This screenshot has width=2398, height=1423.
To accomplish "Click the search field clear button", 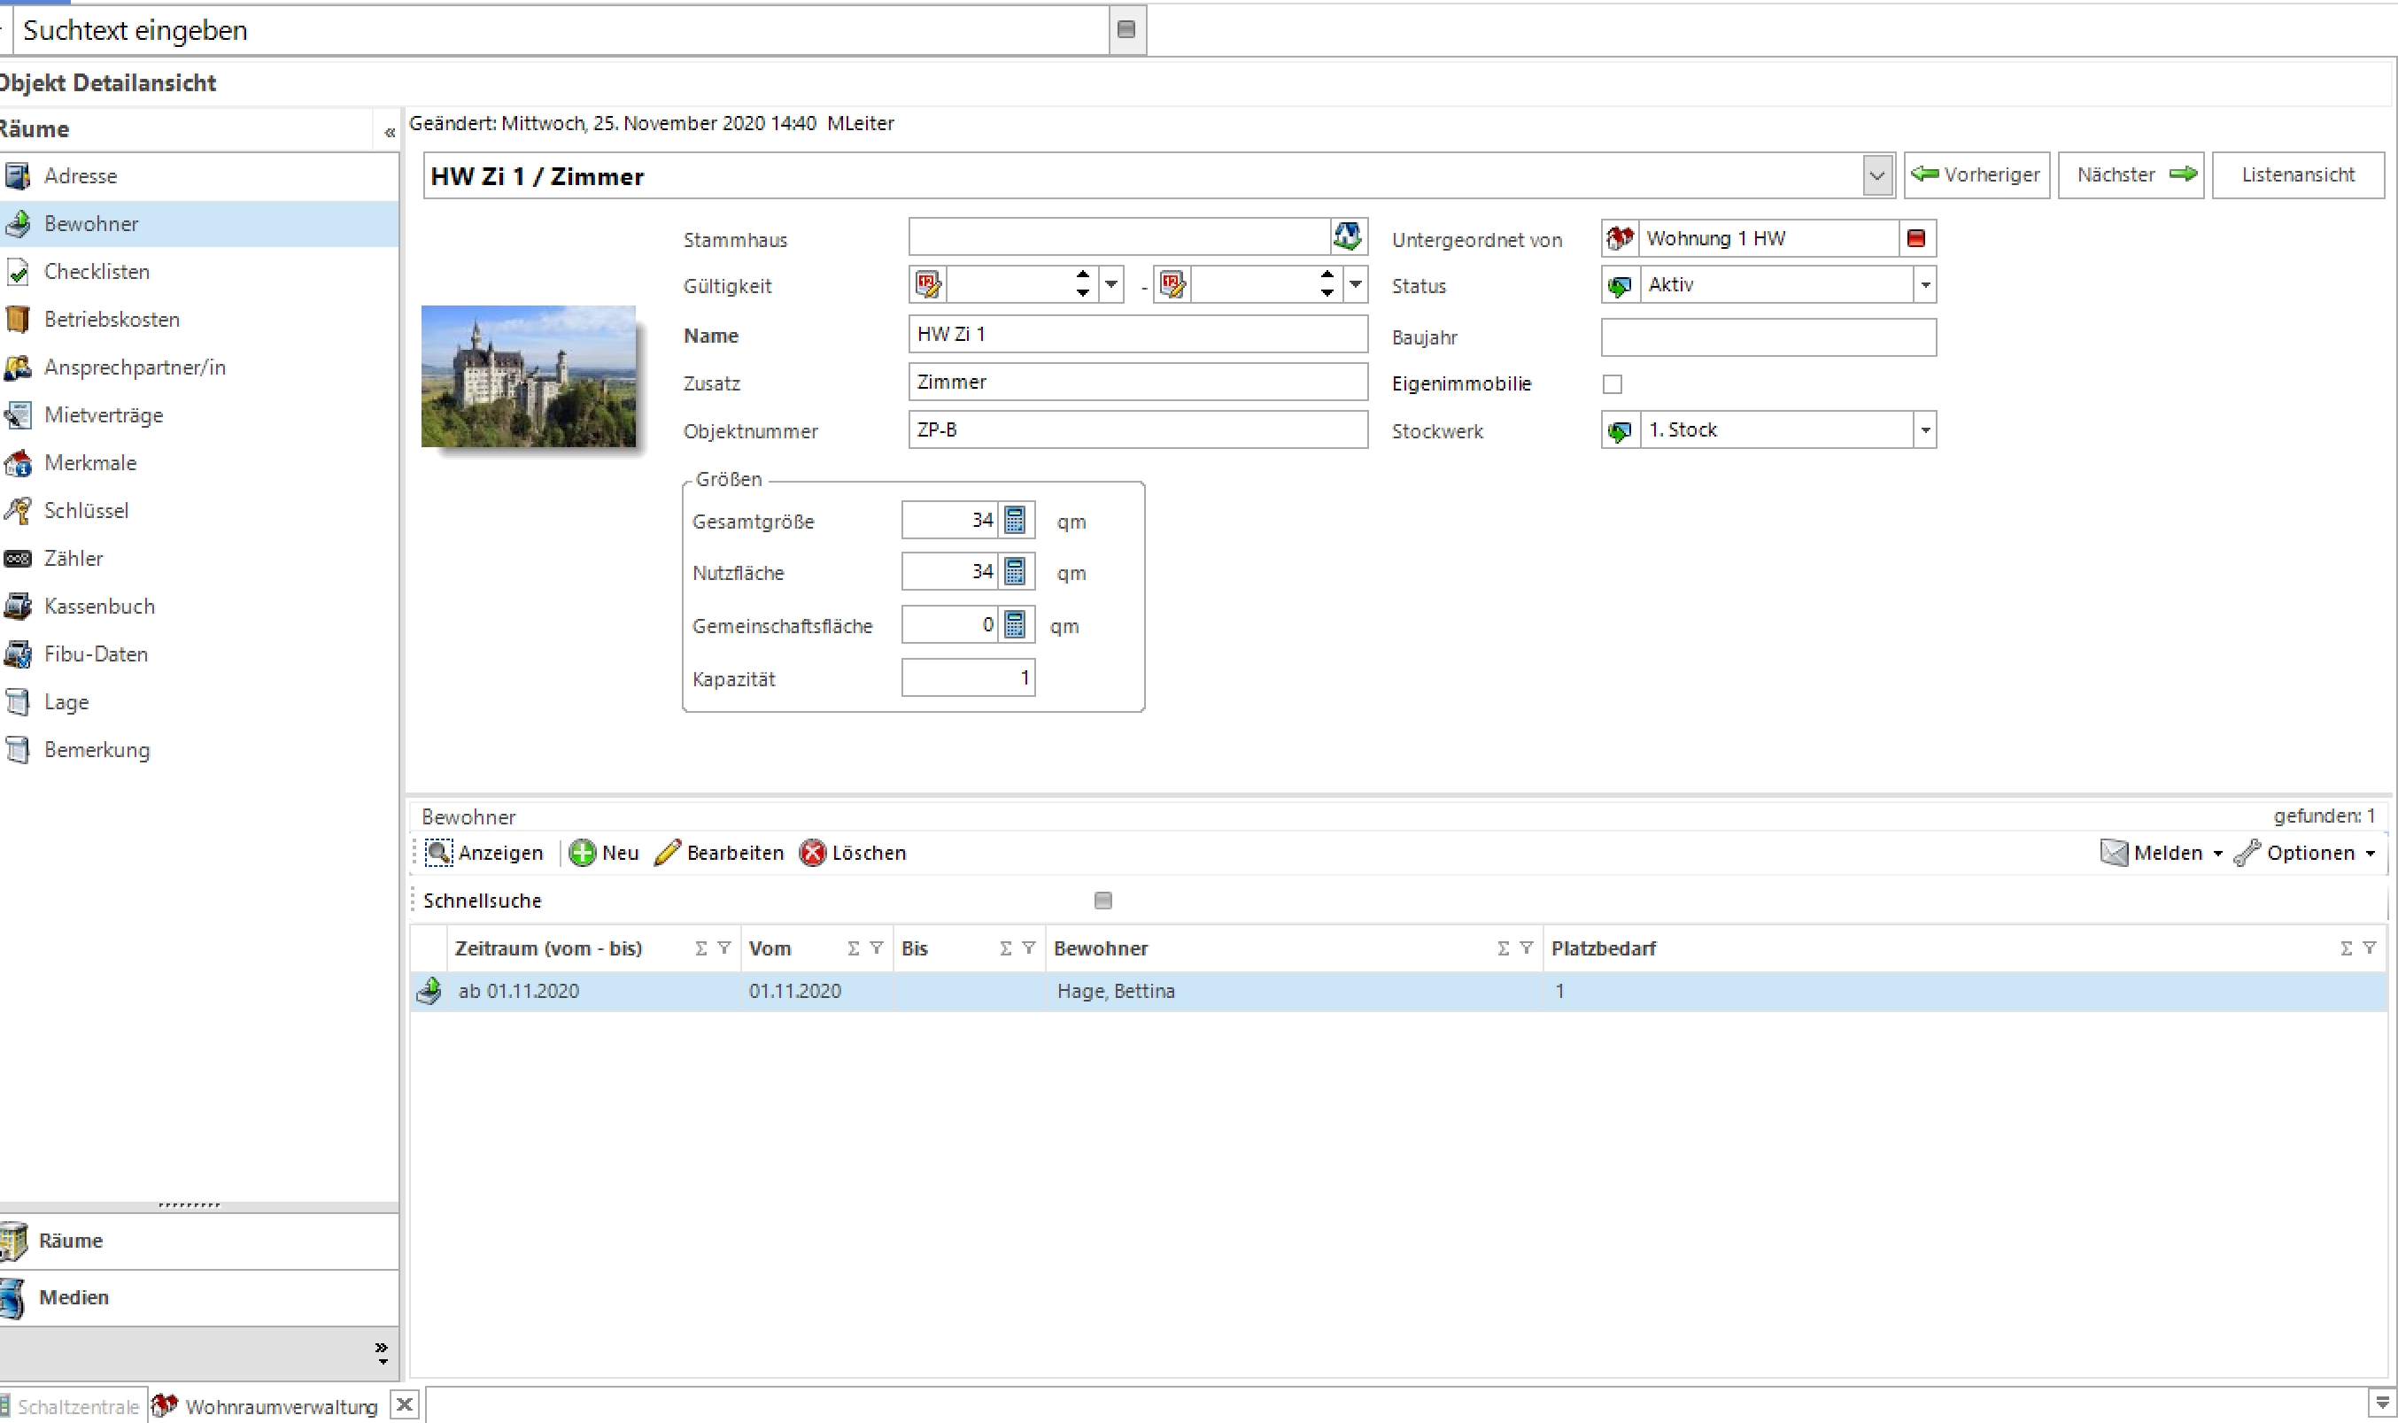I will tap(1126, 30).
